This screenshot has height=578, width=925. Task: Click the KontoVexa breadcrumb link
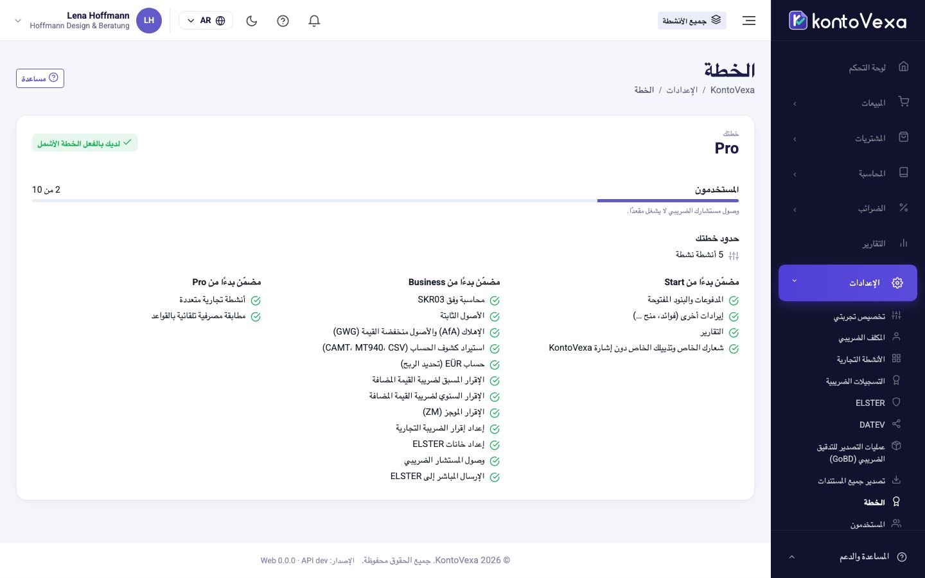tap(732, 90)
